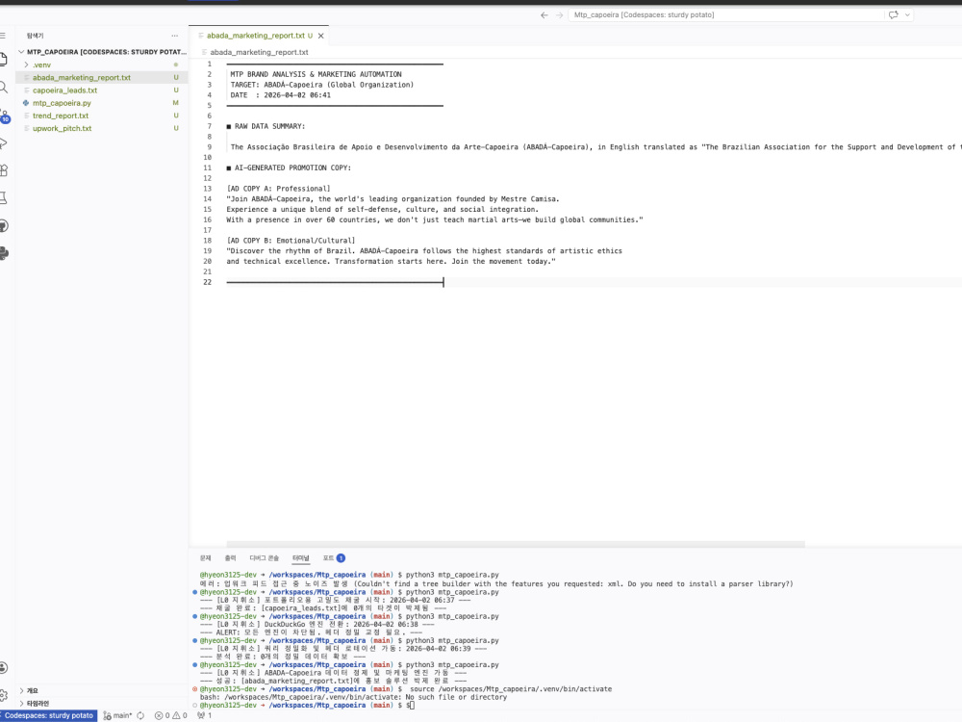Expand the .venv folder
The image size is (962, 722).
26,64
